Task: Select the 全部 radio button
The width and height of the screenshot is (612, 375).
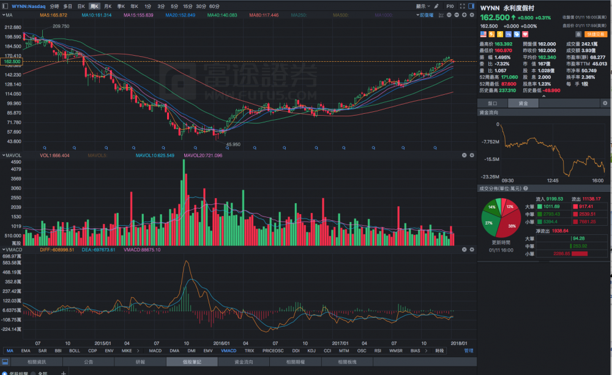Action: pyautogui.click(x=34, y=373)
